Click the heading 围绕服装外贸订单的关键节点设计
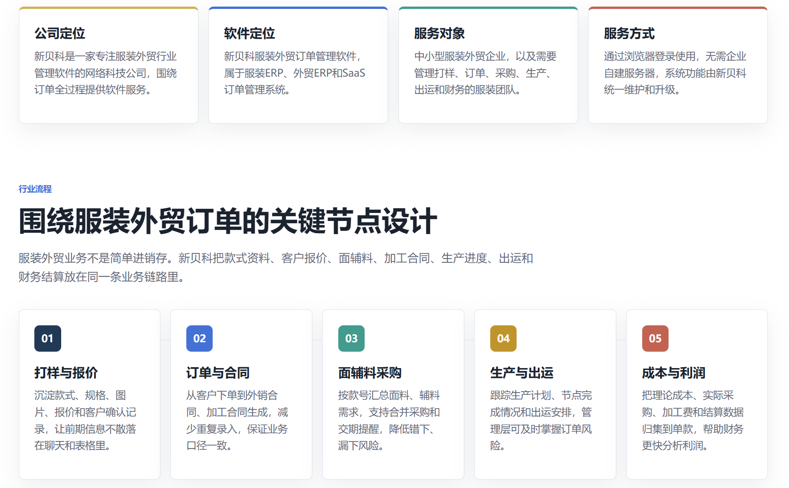The width and height of the screenshot is (789, 488). tap(228, 221)
